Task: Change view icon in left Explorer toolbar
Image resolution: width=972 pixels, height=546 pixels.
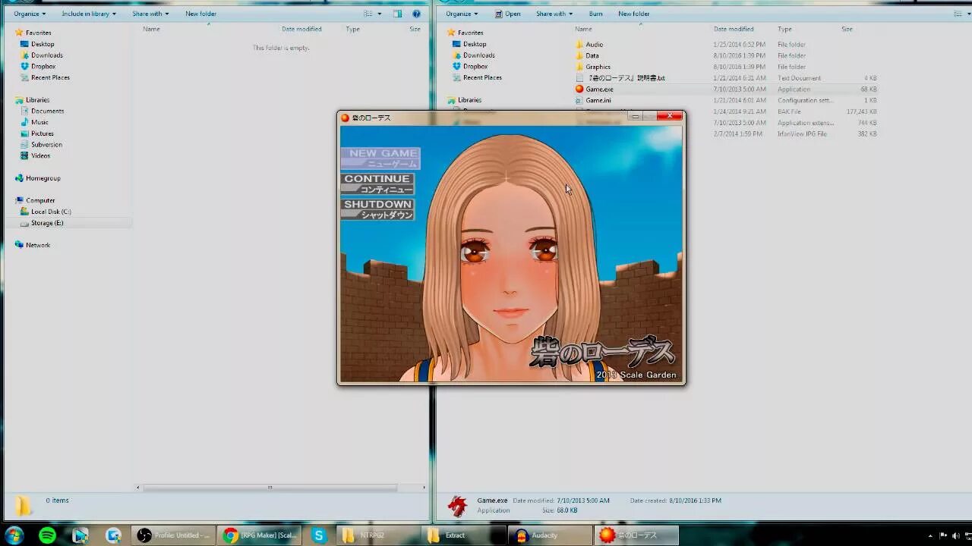Action: click(x=368, y=14)
